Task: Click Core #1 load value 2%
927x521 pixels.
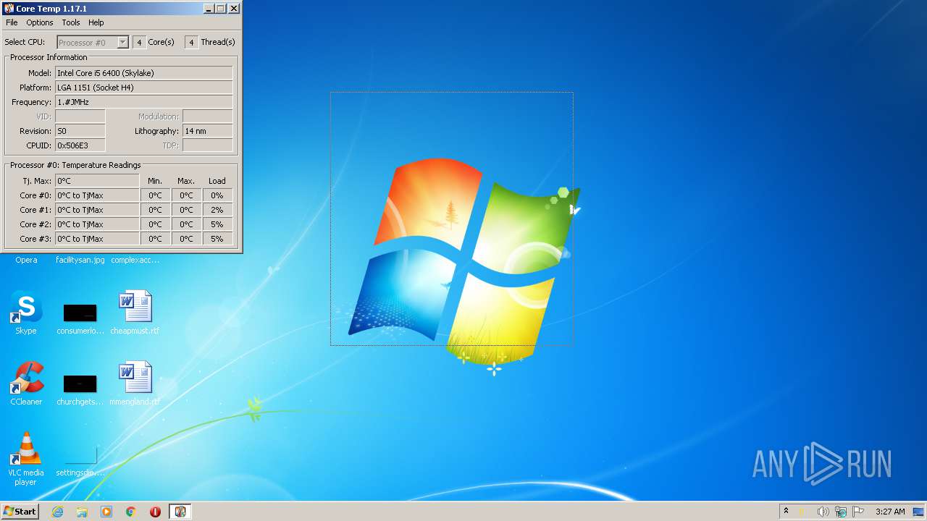Action: click(x=217, y=210)
